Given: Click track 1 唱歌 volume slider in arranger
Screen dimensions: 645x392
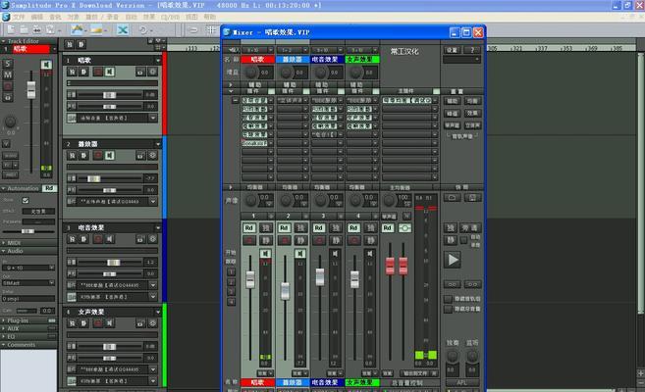Looking at the screenshot, I should [x=109, y=95].
